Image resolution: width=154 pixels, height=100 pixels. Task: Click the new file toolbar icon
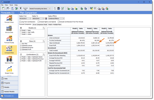[x=3, y=8]
